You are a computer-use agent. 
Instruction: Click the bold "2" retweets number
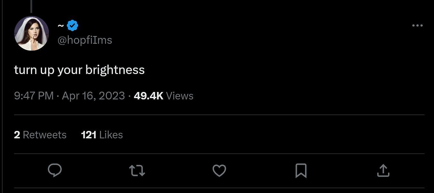click(17, 134)
